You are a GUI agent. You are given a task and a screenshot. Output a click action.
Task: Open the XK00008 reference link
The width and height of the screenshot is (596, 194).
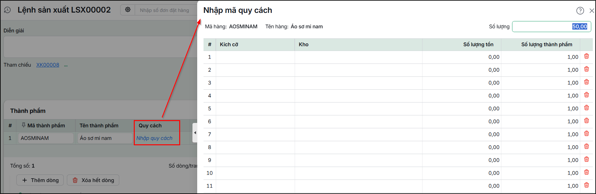click(48, 65)
